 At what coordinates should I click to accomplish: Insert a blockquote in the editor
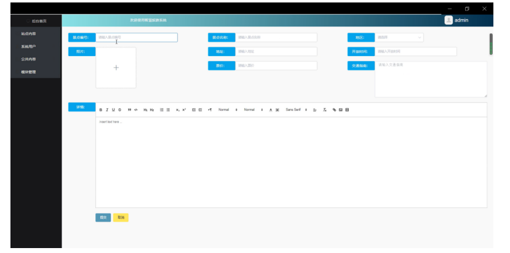coord(129,110)
